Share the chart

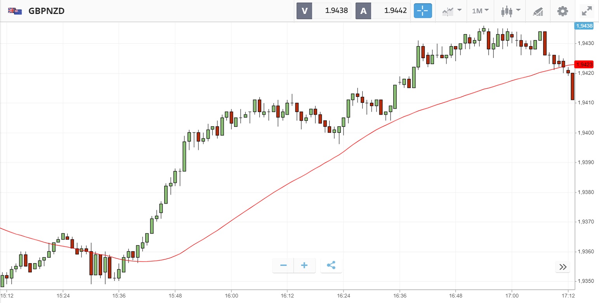point(331,265)
